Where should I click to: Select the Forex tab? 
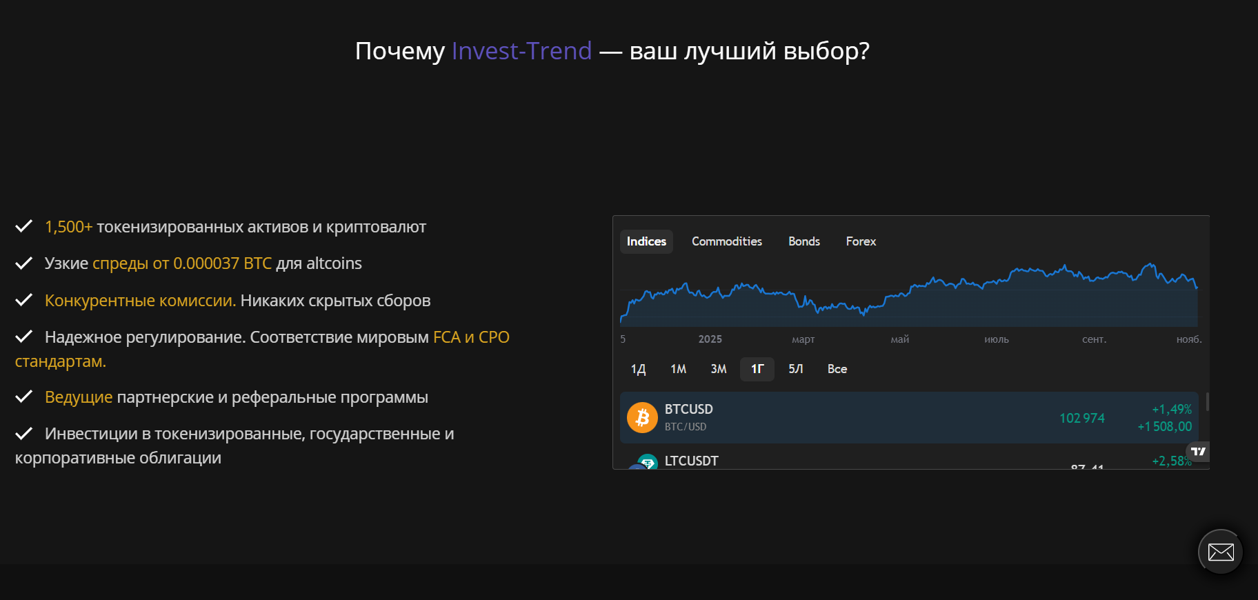[861, 241]
